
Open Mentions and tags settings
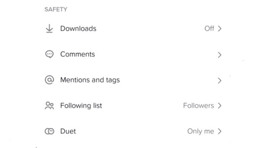[x=133, y=80]
